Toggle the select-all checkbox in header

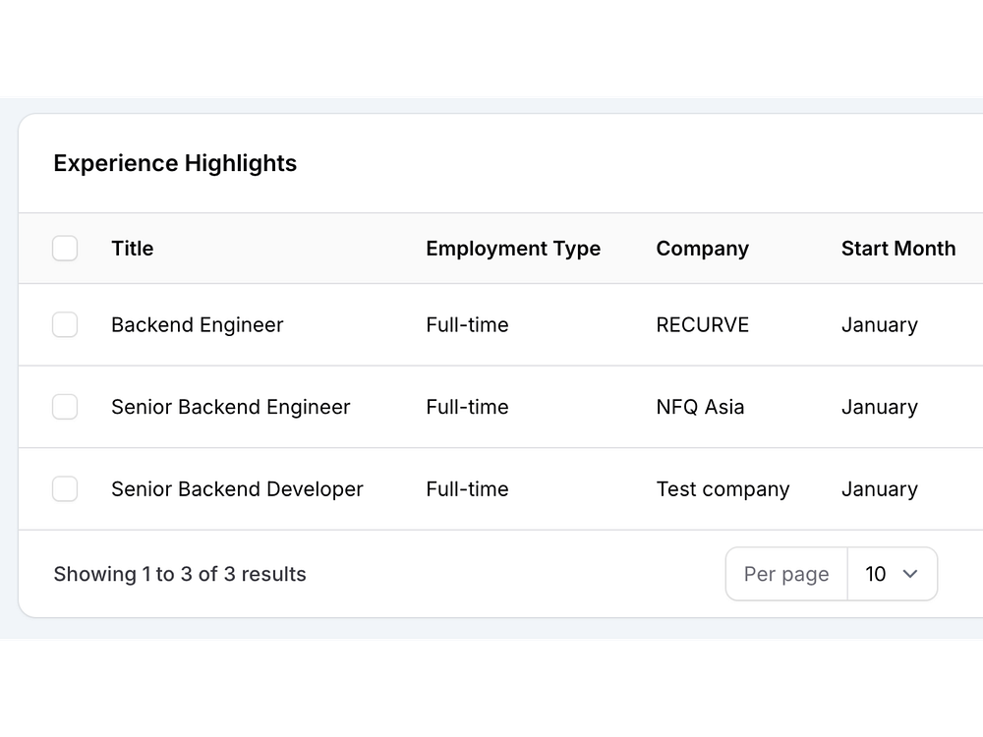click(65, 249)
